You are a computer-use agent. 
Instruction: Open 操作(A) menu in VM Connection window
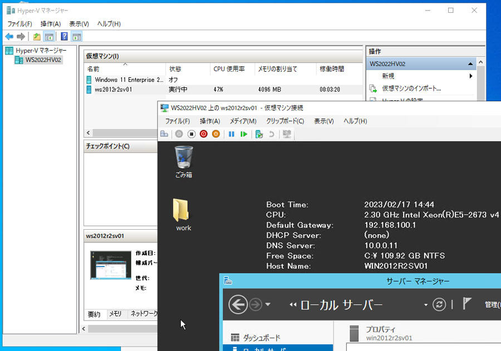[x=210, y=121]
